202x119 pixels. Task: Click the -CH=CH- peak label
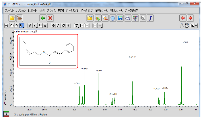point(113,94)
